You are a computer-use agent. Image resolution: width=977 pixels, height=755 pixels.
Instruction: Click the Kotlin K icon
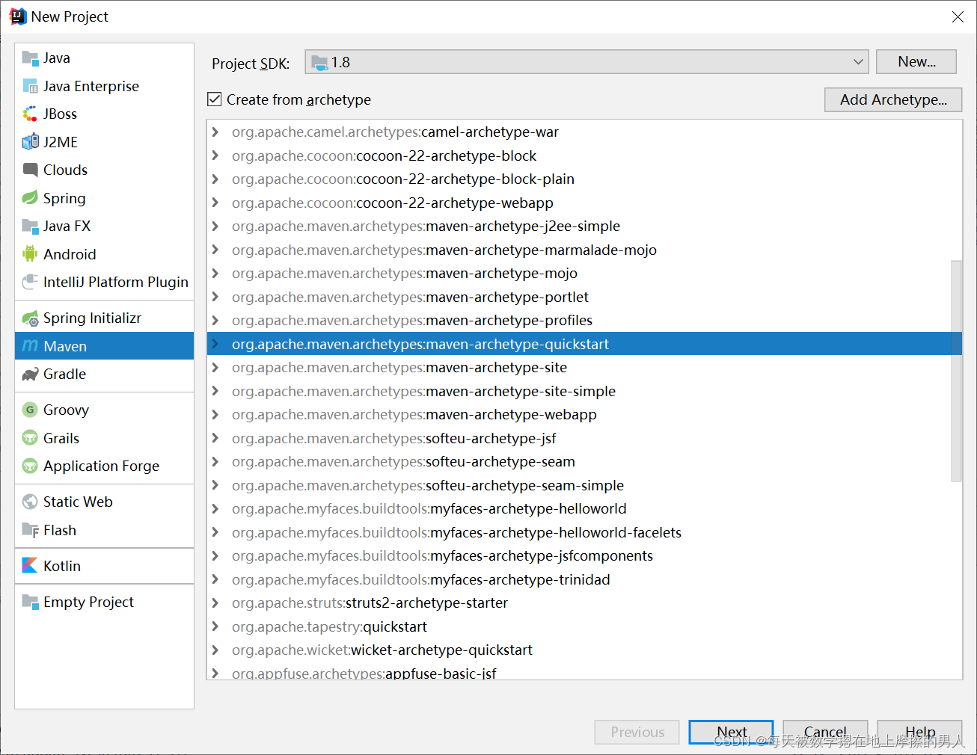[x=30, y=566]
